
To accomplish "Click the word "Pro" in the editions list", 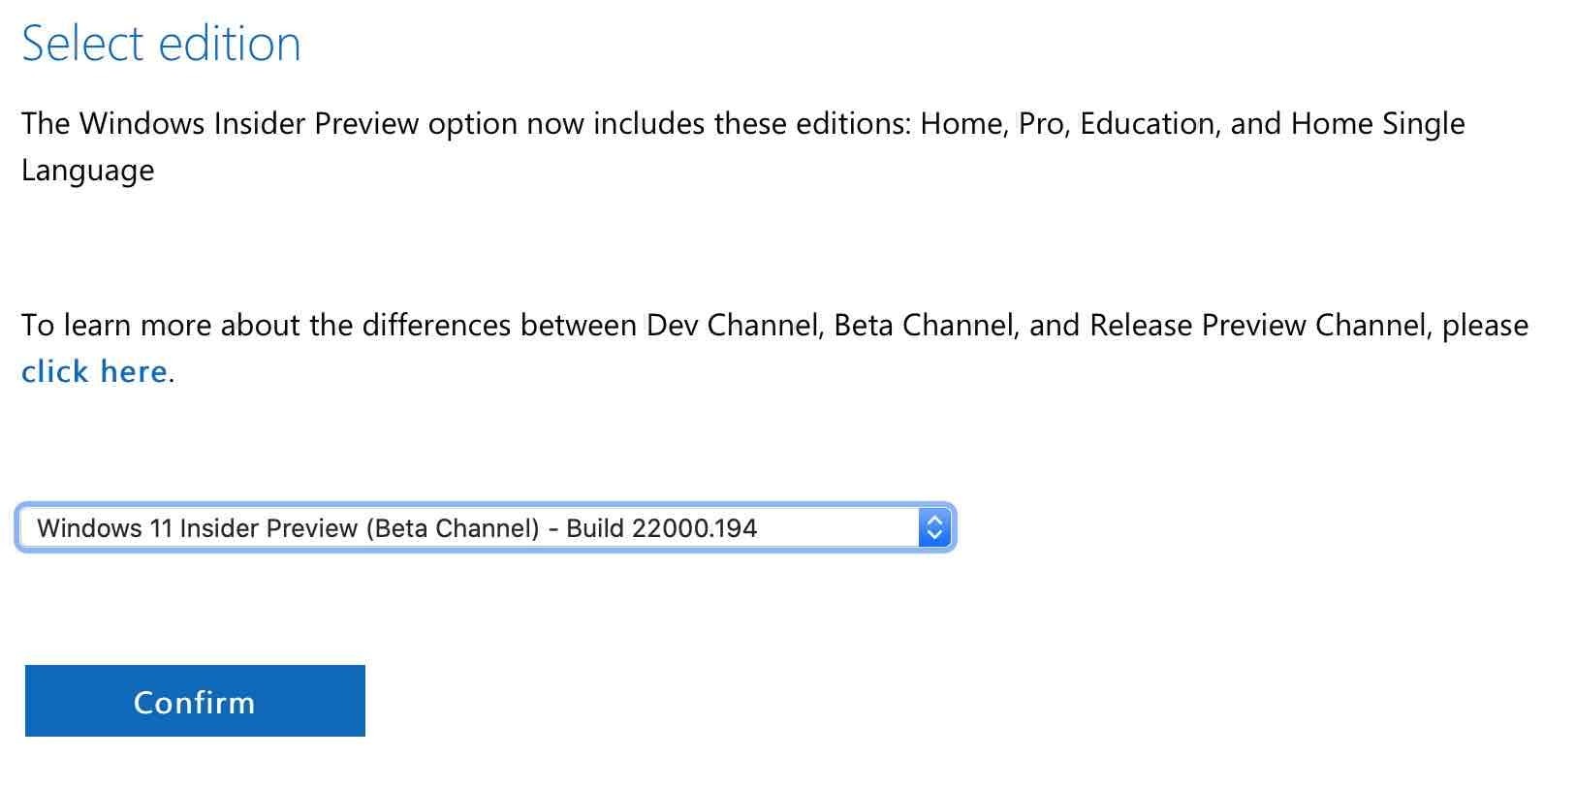I will 1042,124.
